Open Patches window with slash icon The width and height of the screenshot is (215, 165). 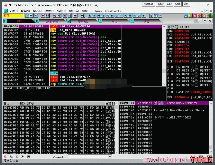pos(121,16)
